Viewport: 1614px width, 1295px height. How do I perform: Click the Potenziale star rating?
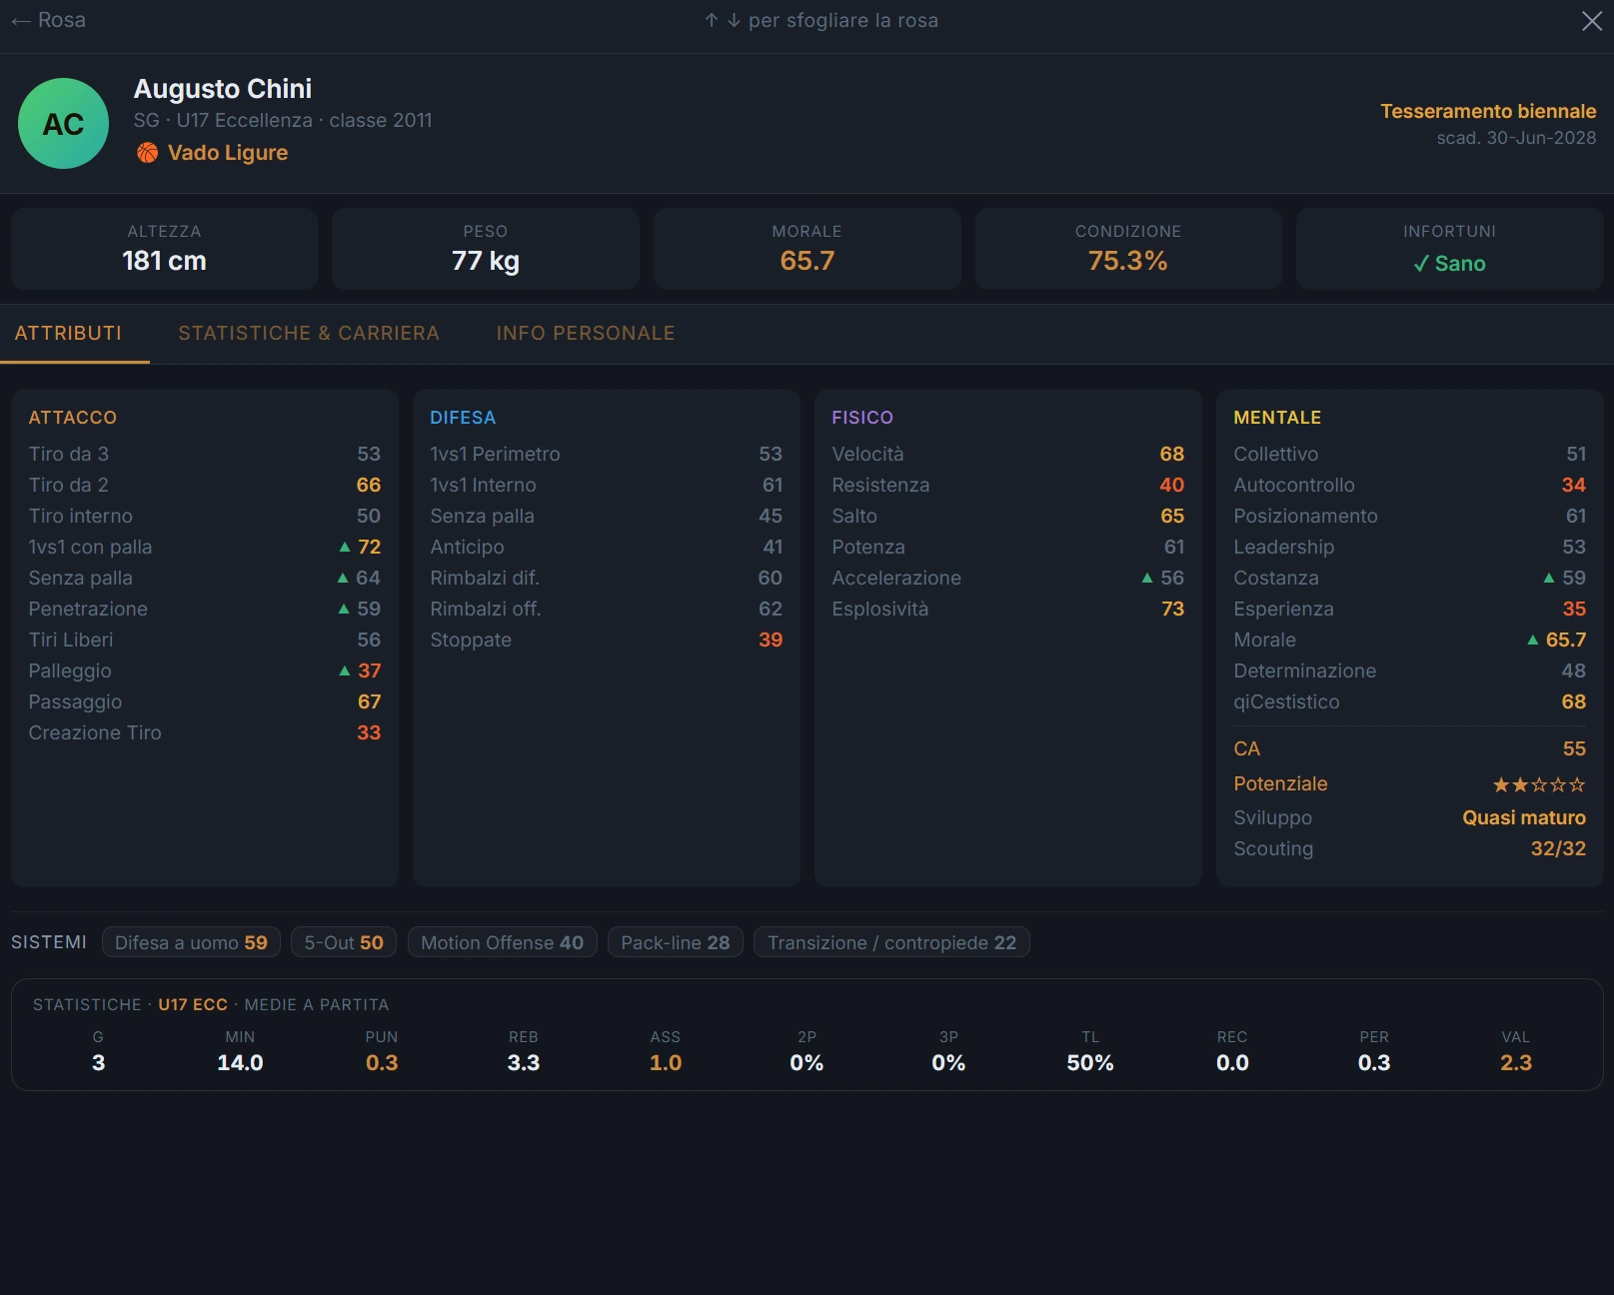point(1539,784)
